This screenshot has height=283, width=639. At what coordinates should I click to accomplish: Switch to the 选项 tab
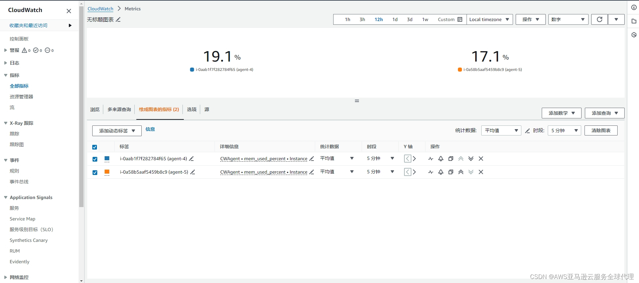point(192,109)
